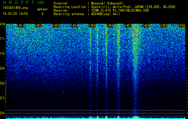188x119 pixels.
Task: Click the 1455 time marker
Action: coord(92,26)
